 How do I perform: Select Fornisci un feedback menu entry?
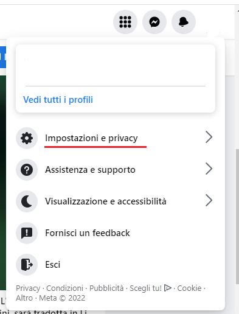(x=116, y=233)
